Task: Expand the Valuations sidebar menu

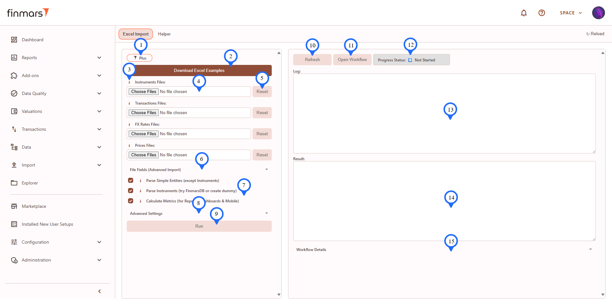Action: tap(99, 111)
